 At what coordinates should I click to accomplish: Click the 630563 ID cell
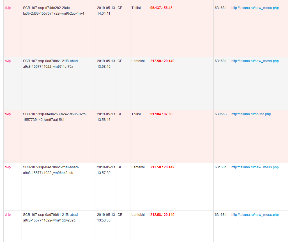pos(221,114)
